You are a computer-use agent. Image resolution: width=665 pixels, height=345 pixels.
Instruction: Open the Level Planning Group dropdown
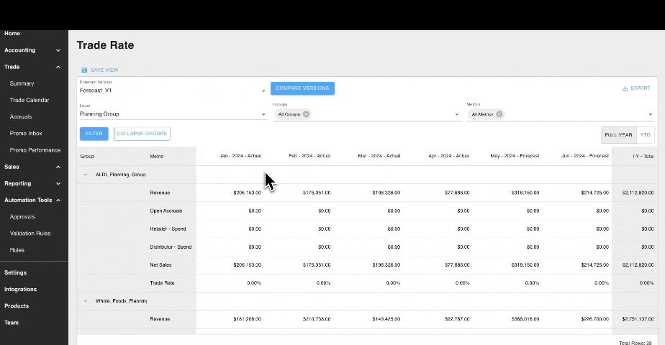coord(172,114)
